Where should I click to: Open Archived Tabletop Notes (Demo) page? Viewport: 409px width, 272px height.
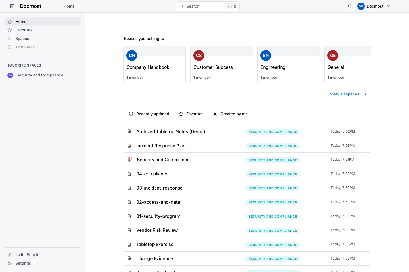click(x=170, y=131)
